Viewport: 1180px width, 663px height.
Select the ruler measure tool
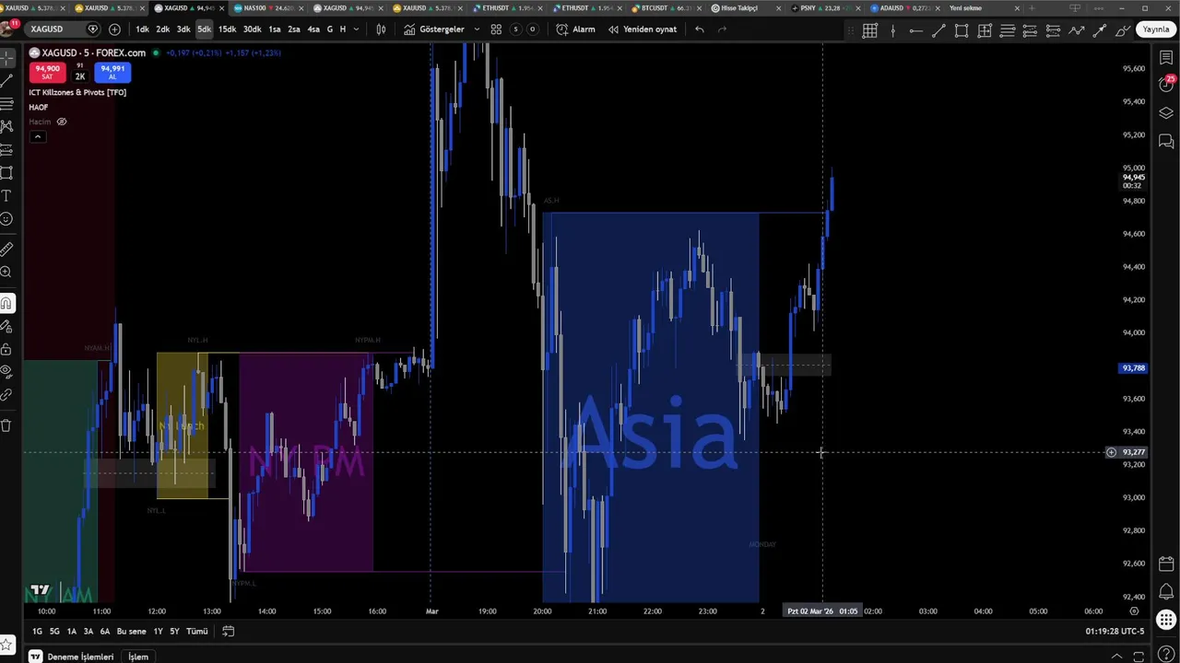coord(6,250)
